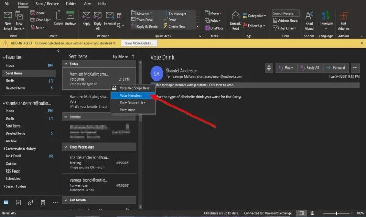366x217 pixels.
Task: Click the Get Add-ins button
Action: click(x=344, y=21)
